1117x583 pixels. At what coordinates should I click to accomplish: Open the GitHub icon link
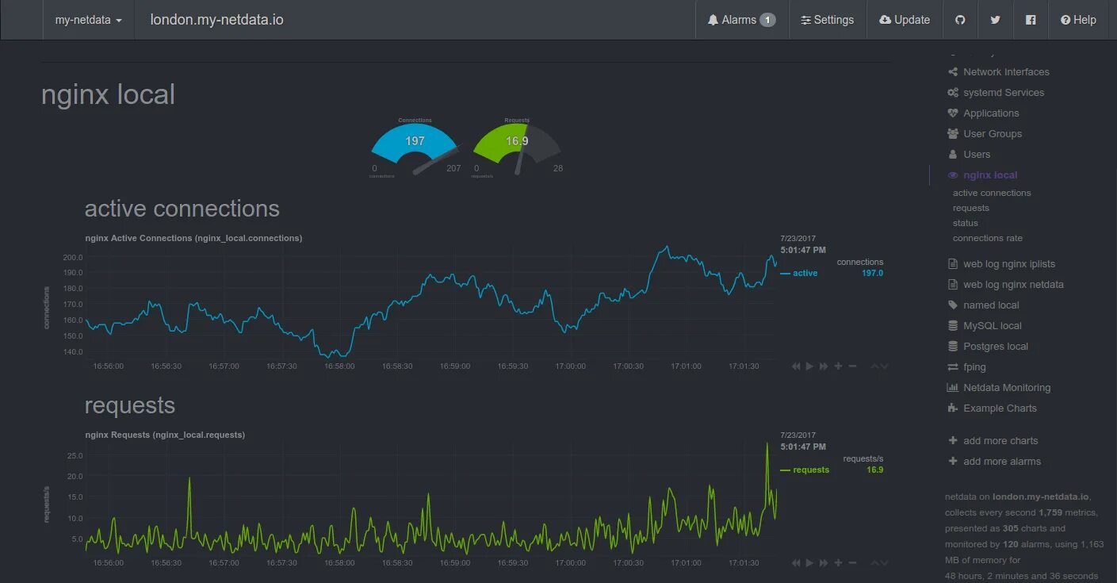(960, 20)
